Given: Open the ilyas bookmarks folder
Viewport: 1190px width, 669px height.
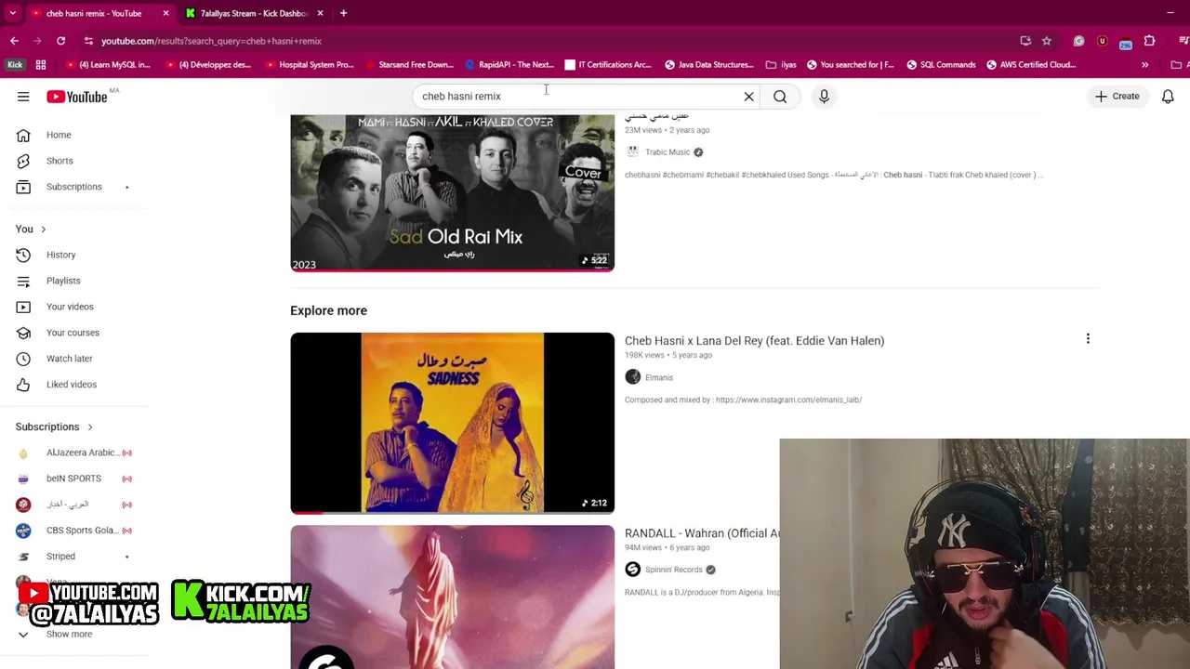Looking at the screenshot, I should click(x=781, y=65).
